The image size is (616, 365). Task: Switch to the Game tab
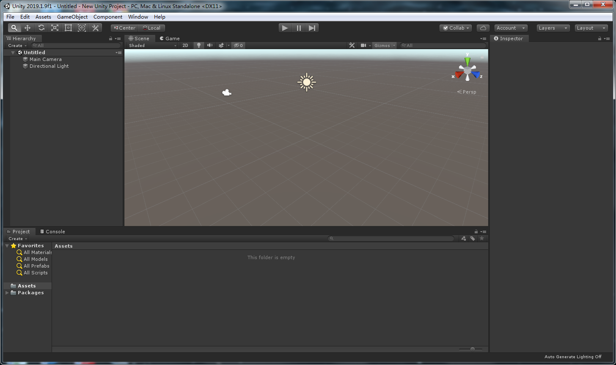coord(169,38)
